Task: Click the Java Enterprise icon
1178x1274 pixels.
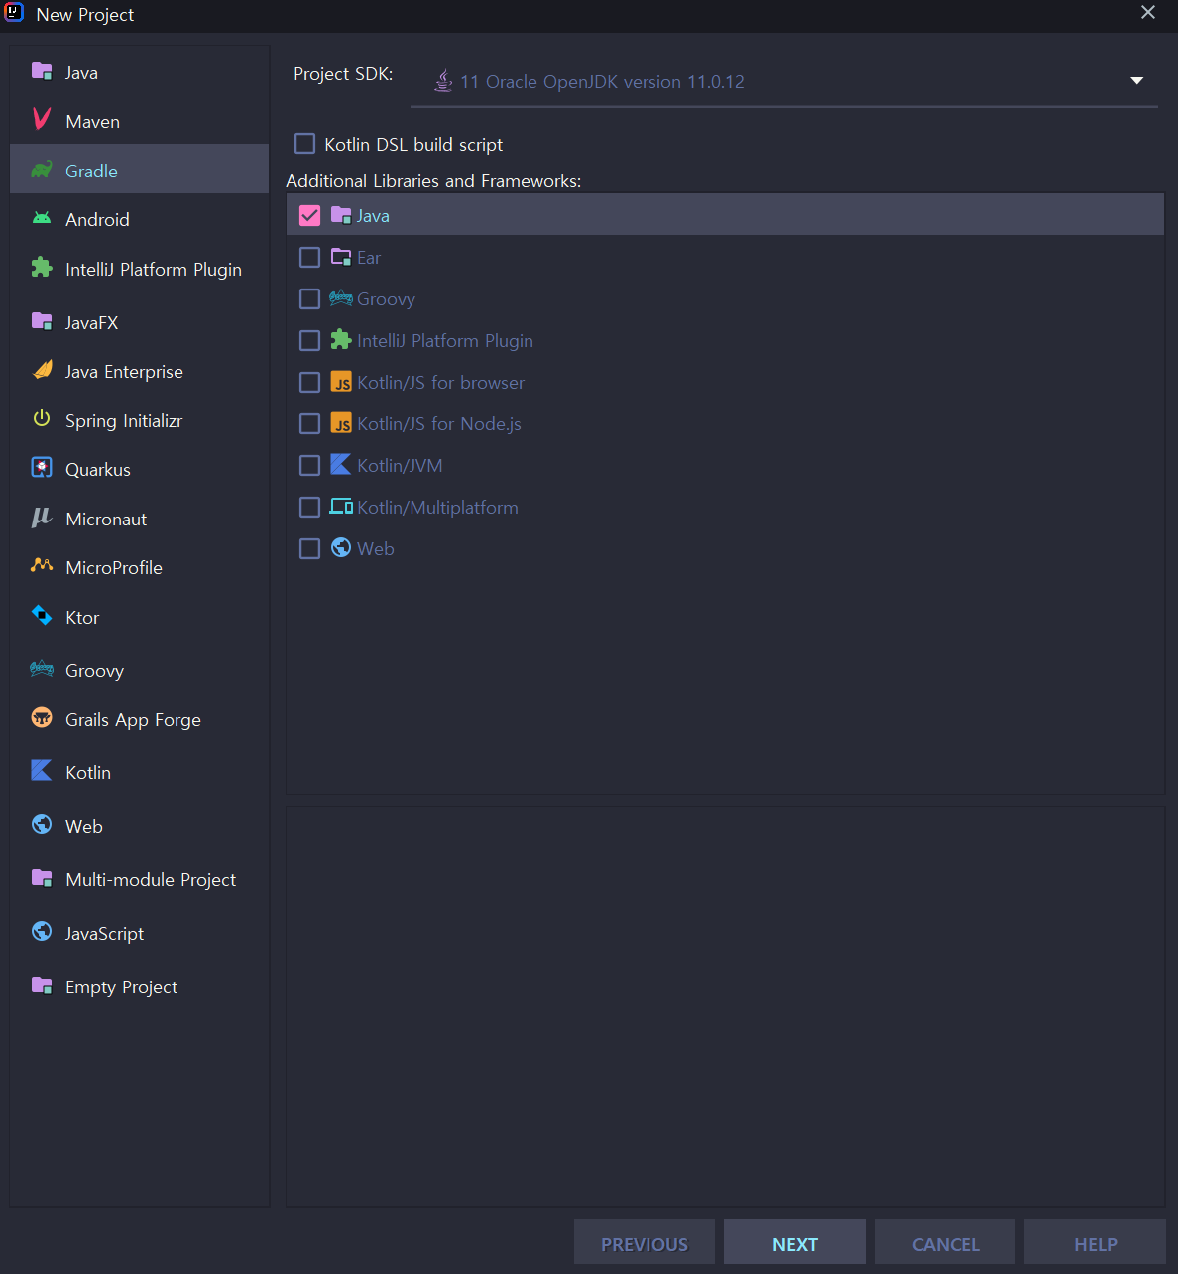Action: [x=42, y=370]
